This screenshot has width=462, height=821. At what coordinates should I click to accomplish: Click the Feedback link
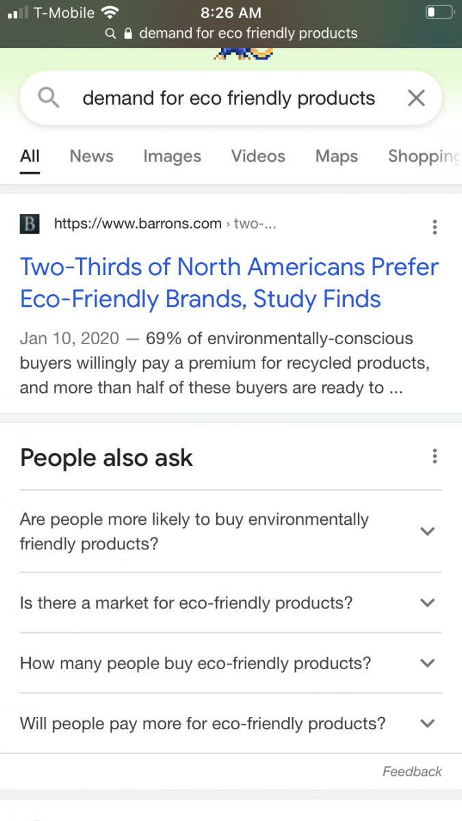(x=412, y=772)
